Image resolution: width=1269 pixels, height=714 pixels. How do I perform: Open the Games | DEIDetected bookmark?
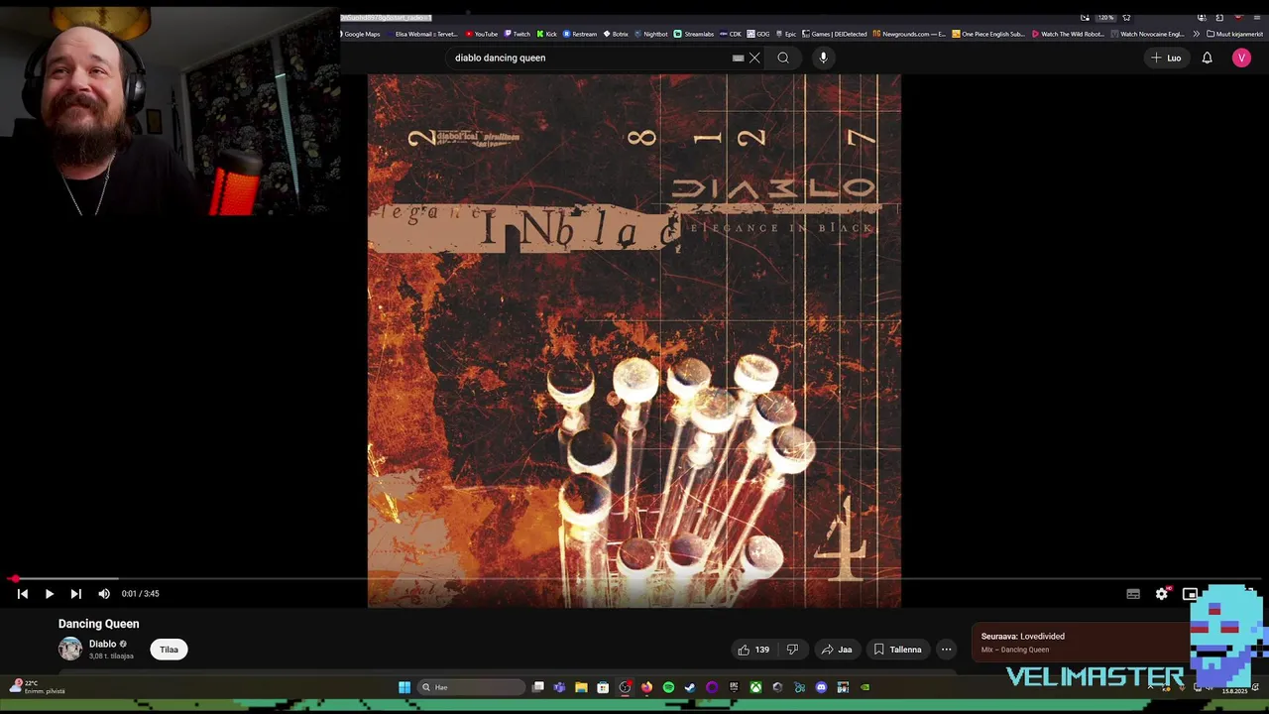pos(834,34)
